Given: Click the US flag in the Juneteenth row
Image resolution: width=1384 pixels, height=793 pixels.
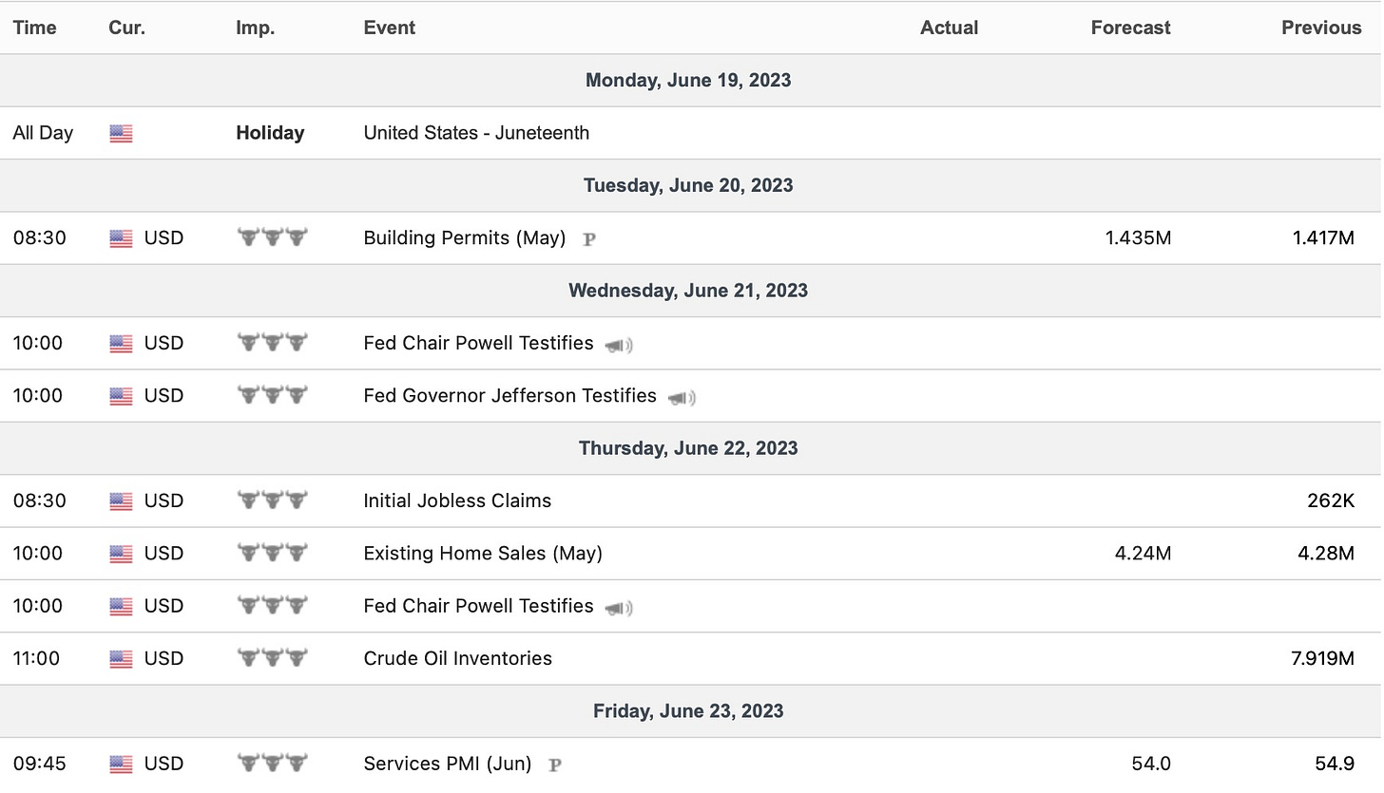Looking at the screenshot, I should 121,134.
